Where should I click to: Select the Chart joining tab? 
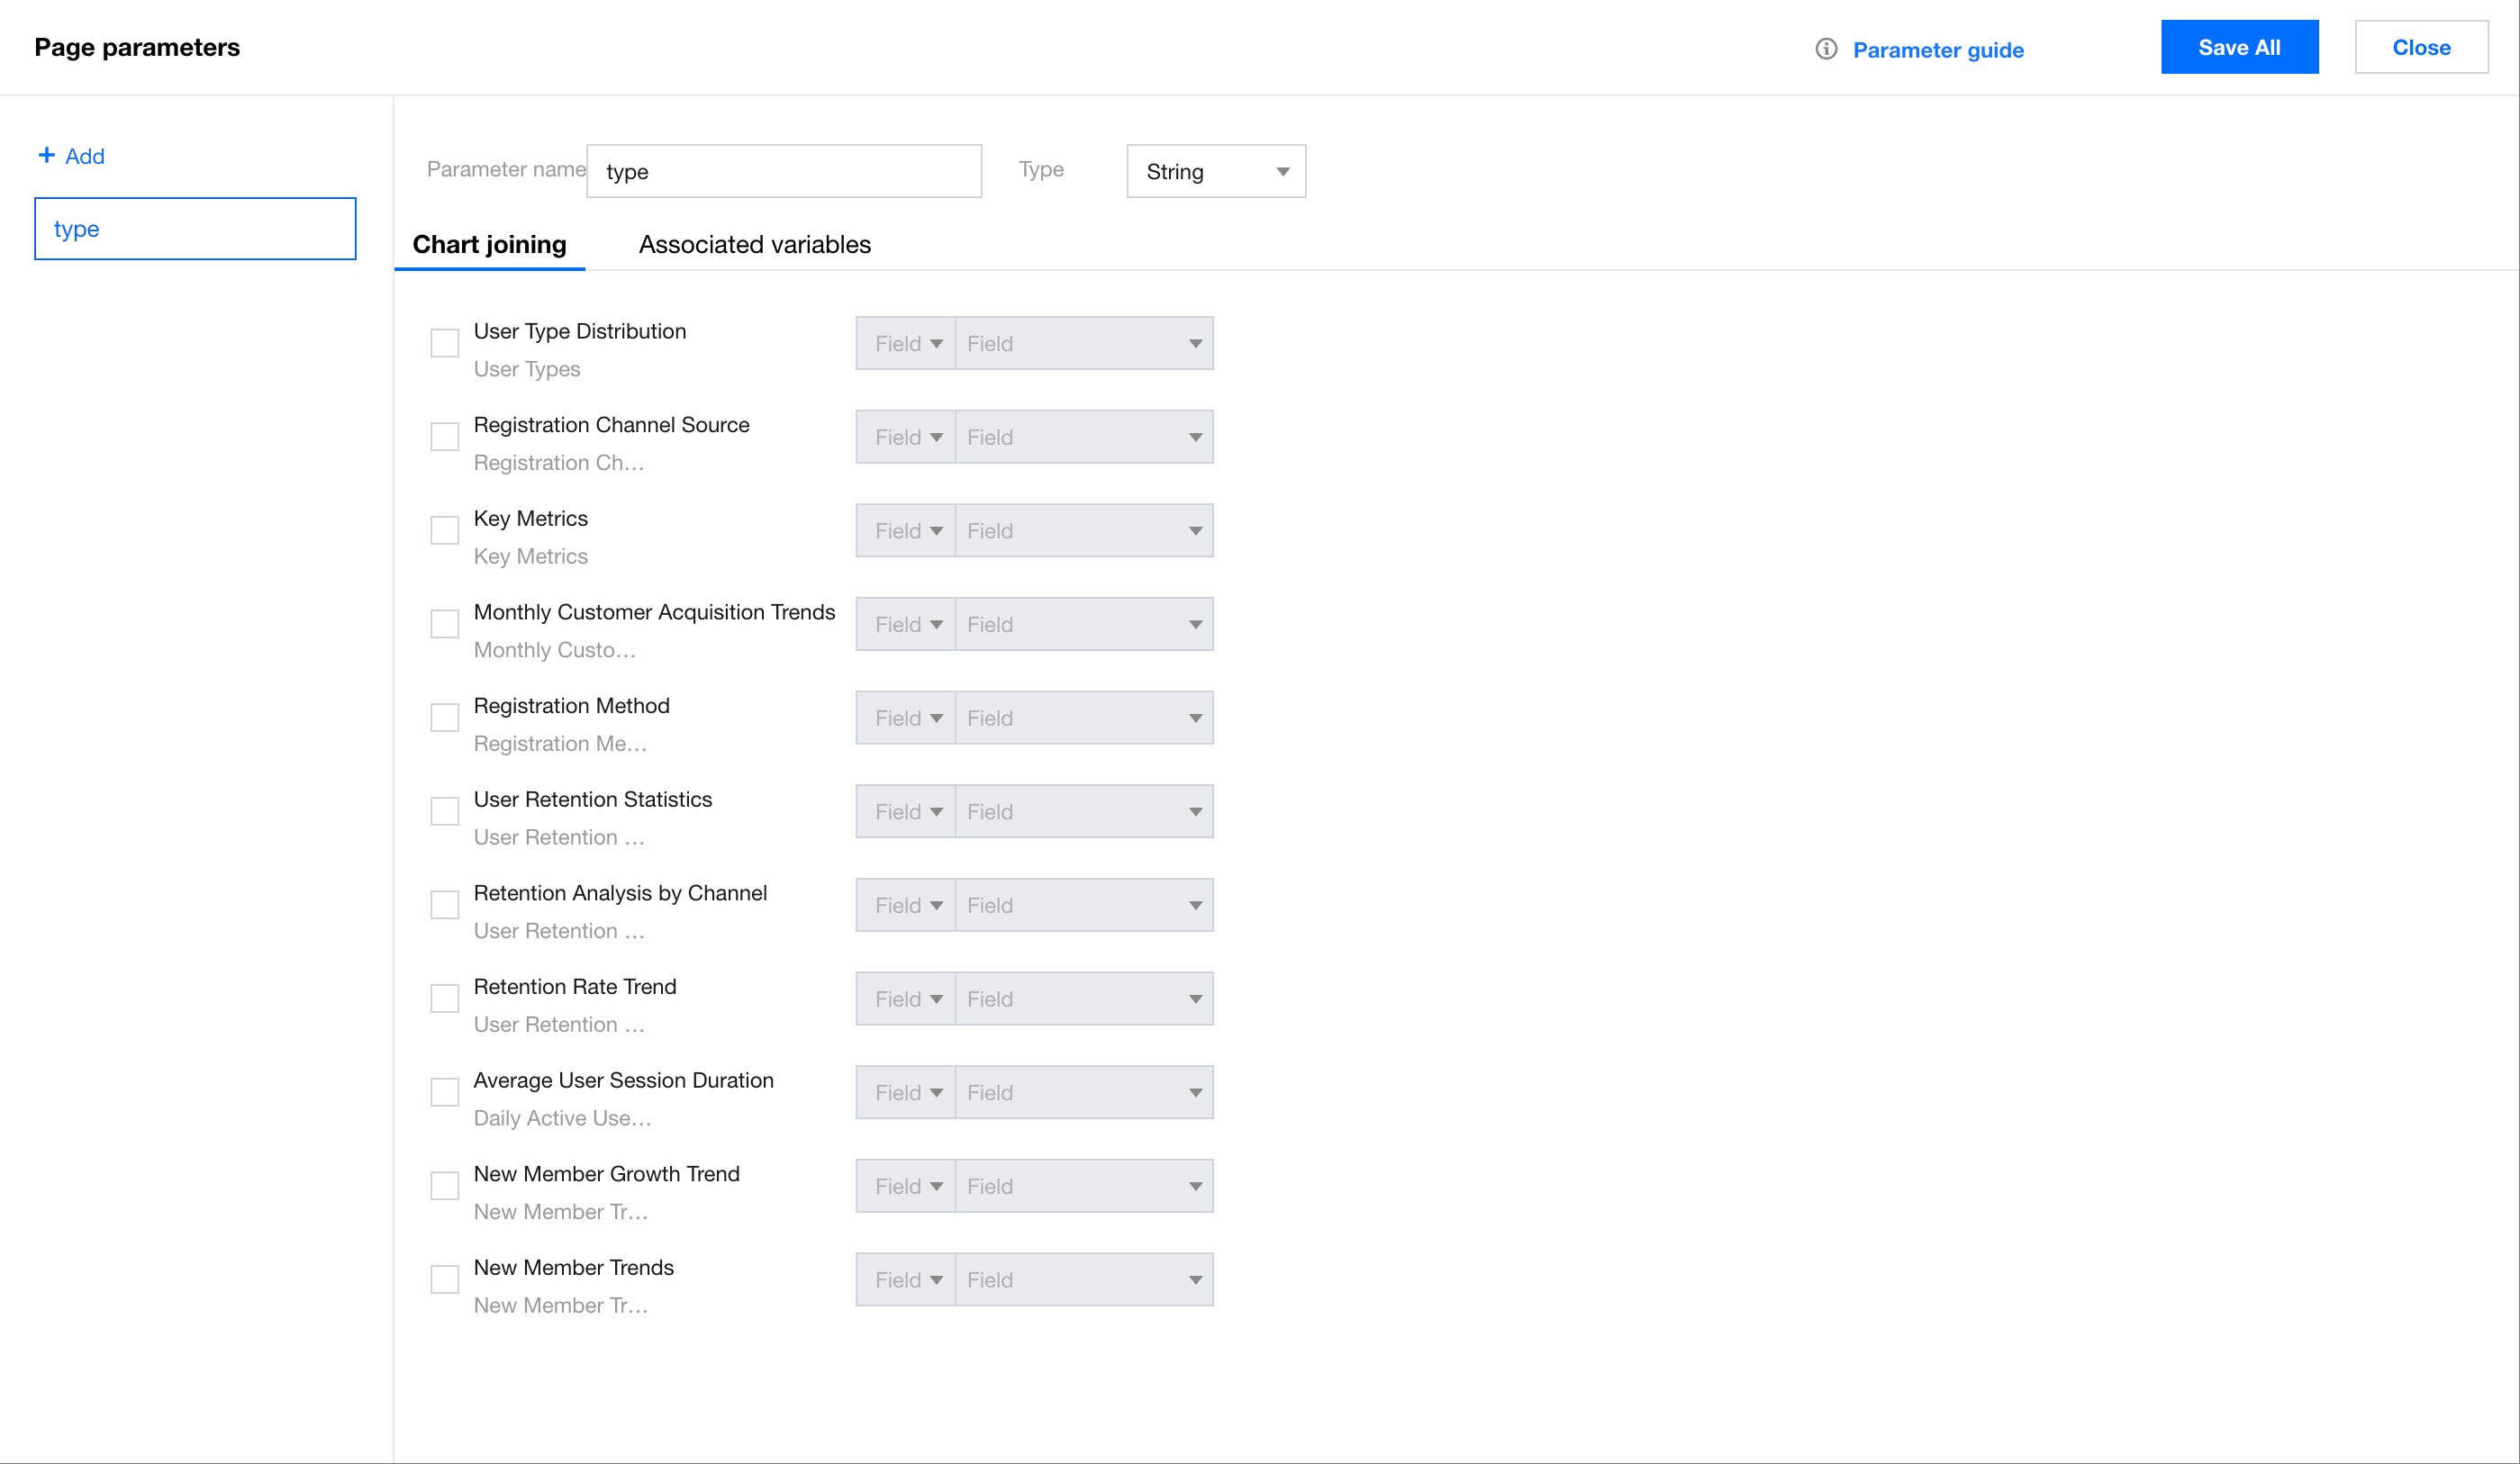[489, 245]
